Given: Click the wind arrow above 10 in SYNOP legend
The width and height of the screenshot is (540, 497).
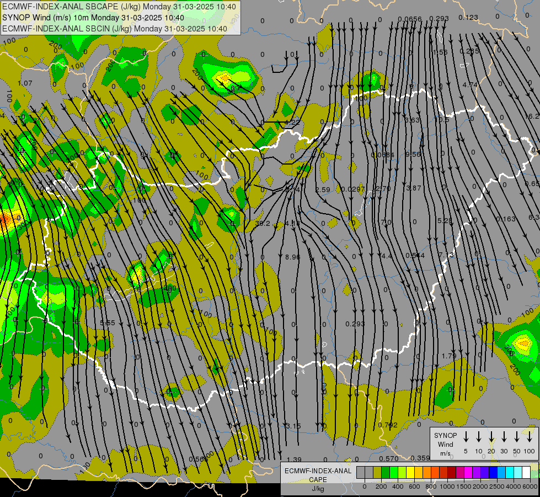Looking at the screenshot, I should click(x=479, y=437).
